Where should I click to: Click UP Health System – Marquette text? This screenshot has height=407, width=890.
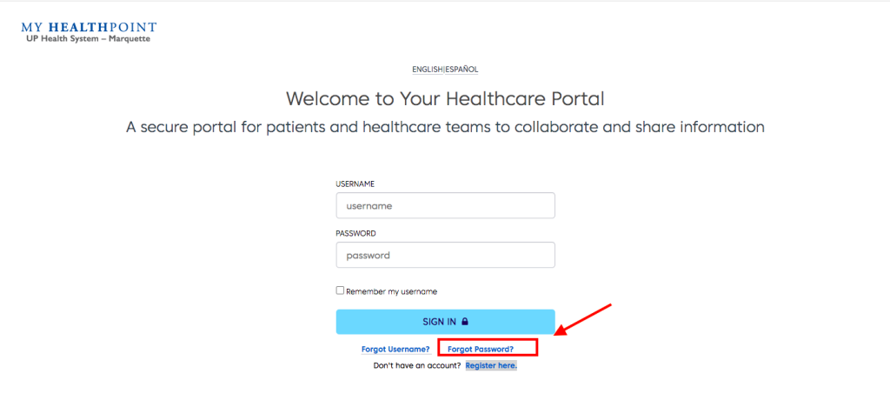[x=88, y=38]
